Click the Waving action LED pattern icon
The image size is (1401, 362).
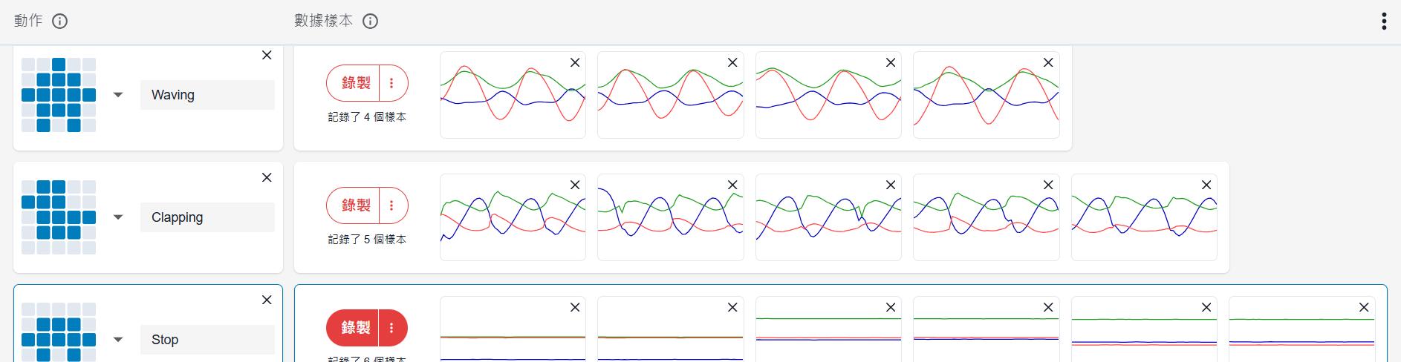point(59,95)
